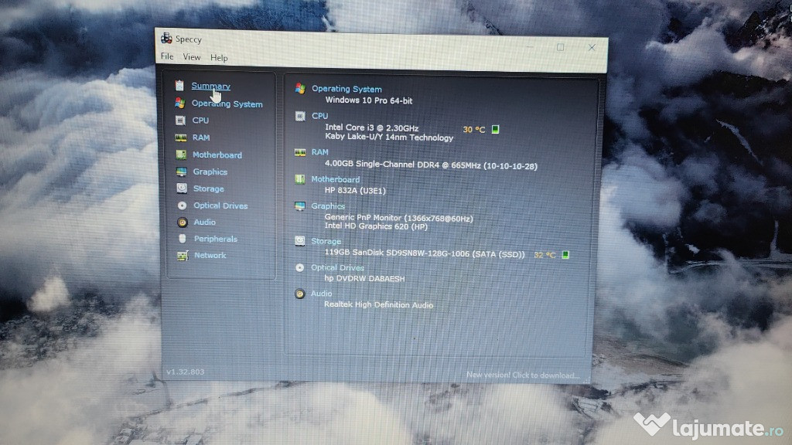Image resolution: width=792 pixels, height=445 pixels.
Task: Open the Storage heading in summary pane
Action: [326, 241]
